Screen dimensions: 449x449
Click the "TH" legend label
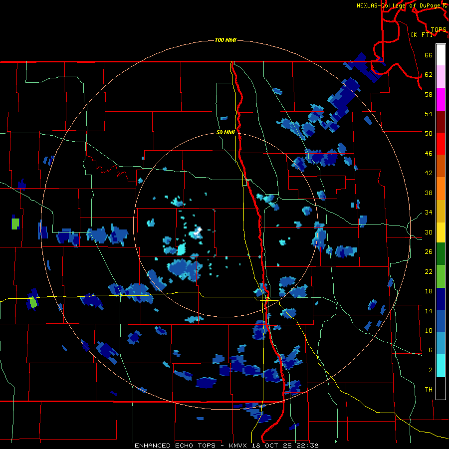(429, 390)
